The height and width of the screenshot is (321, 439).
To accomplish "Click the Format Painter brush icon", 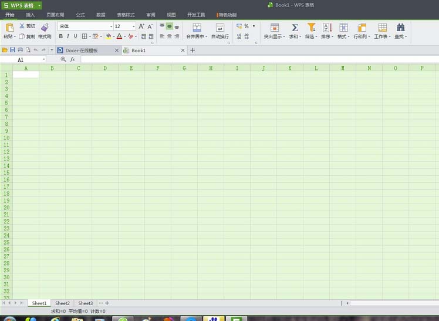I will coord(45,28).
